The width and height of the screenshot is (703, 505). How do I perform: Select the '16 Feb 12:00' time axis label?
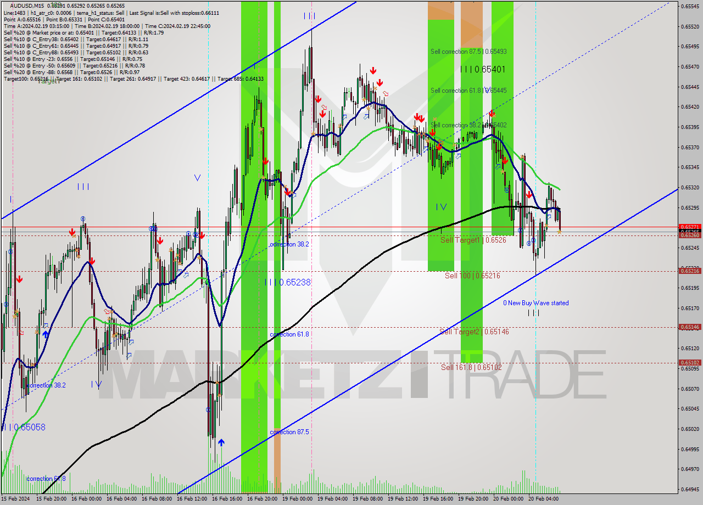click(192, 499)
